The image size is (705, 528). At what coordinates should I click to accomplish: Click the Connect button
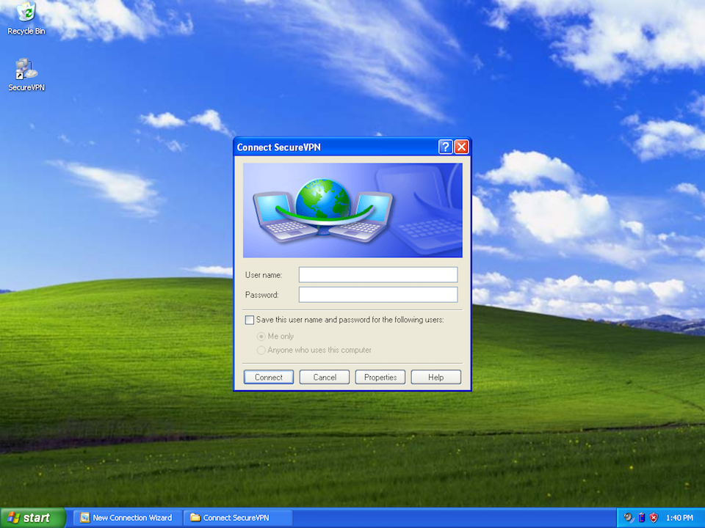pyautogui.click(x=269, y=377)
